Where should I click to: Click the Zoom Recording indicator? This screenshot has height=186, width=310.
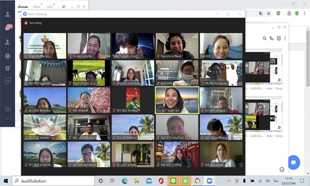coord(33,23)
